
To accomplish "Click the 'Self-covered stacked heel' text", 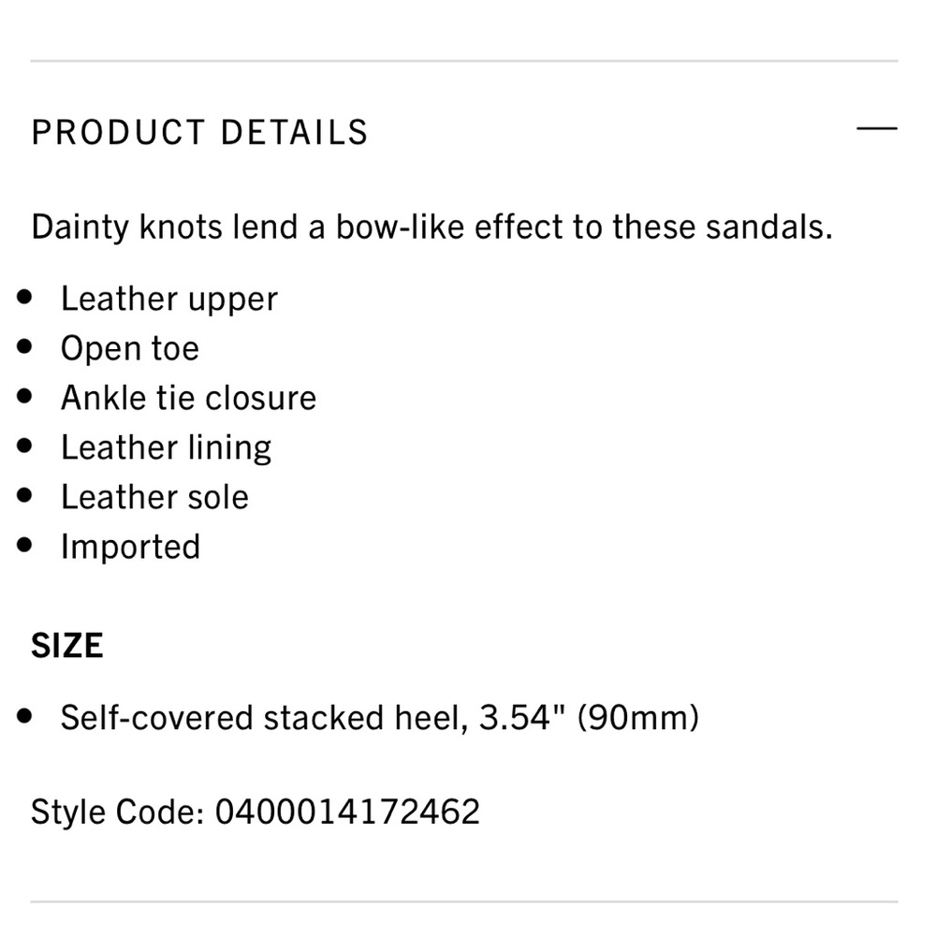I will click(x=265, y=719).
